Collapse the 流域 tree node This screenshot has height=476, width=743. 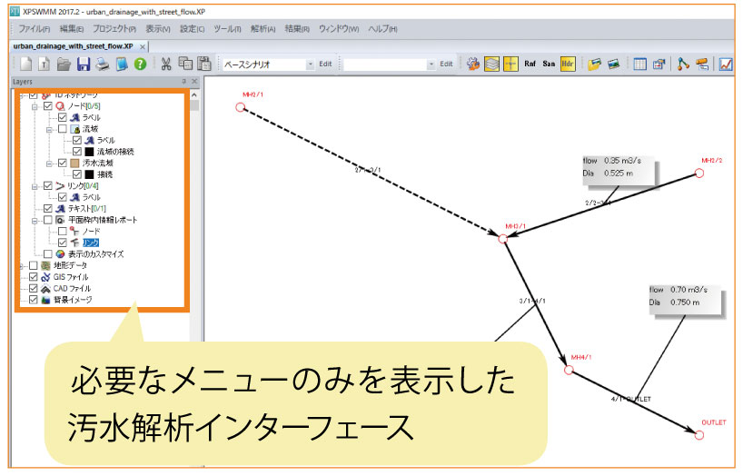coord(49,129)
